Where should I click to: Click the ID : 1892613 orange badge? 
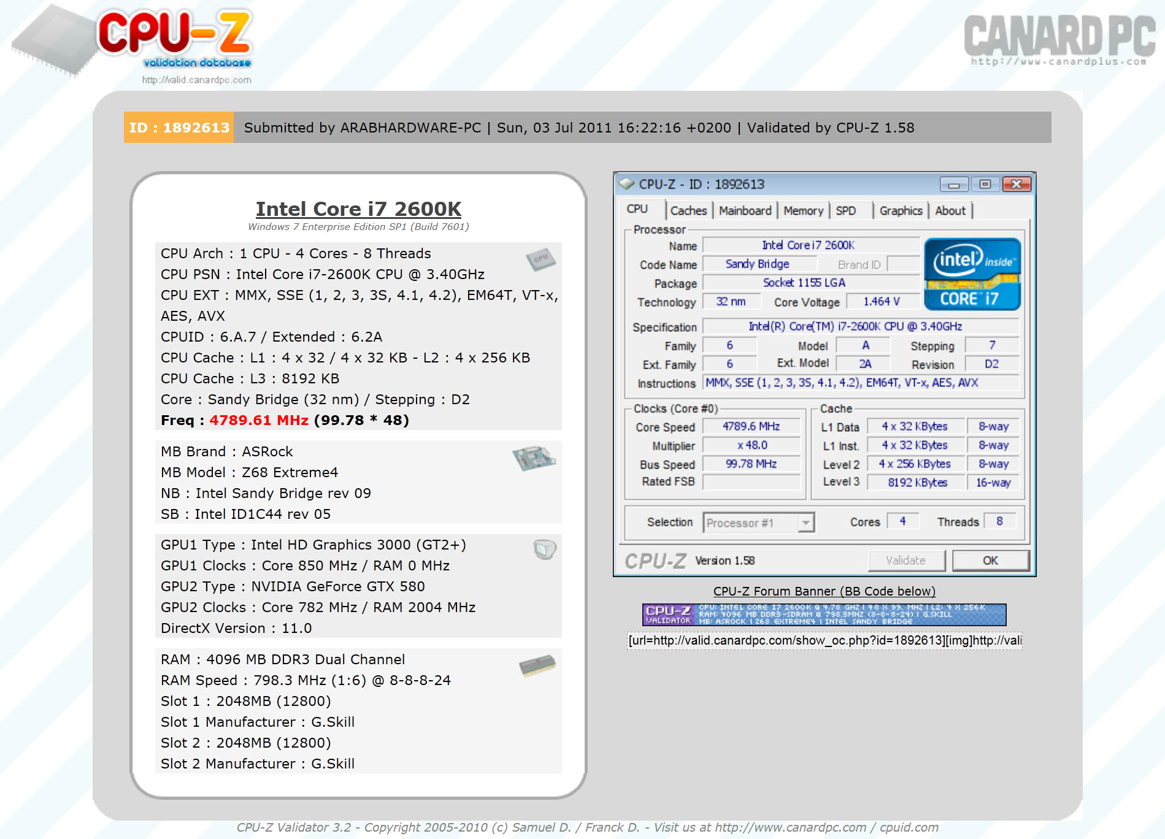tap(179, 128)
